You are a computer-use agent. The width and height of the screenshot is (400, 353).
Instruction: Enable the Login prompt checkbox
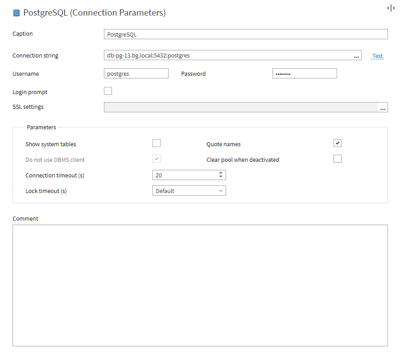(108, 91)
